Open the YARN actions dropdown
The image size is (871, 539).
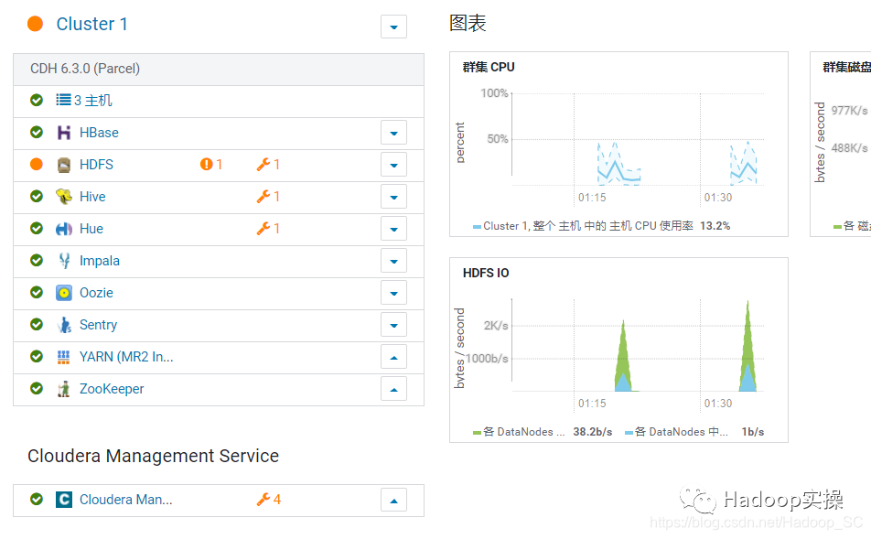pos(393,357)
